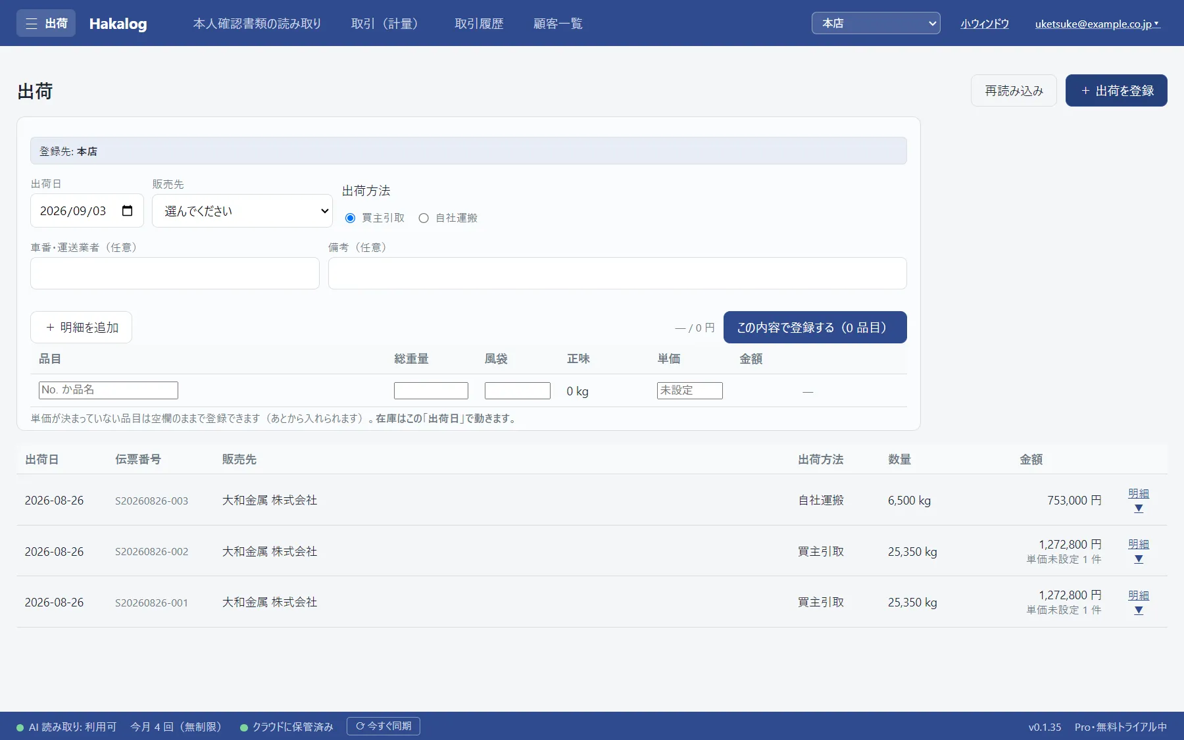Select the 買主引取 shipping method radio
Screen dimensions: 1184x740
click(350, 218)
